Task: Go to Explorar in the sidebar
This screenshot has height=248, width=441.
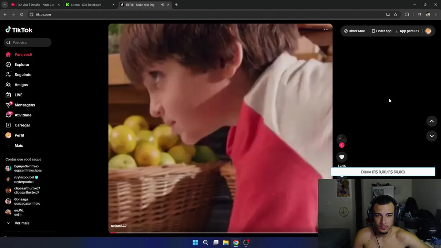Action: [22, 64]
